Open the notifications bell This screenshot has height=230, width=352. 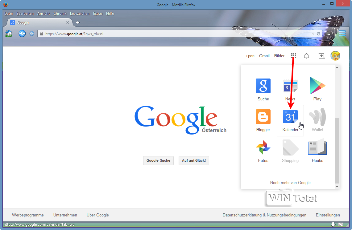[306, 56]
